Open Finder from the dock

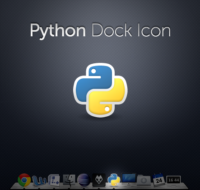pyautogui.click(x=69, y=180)
